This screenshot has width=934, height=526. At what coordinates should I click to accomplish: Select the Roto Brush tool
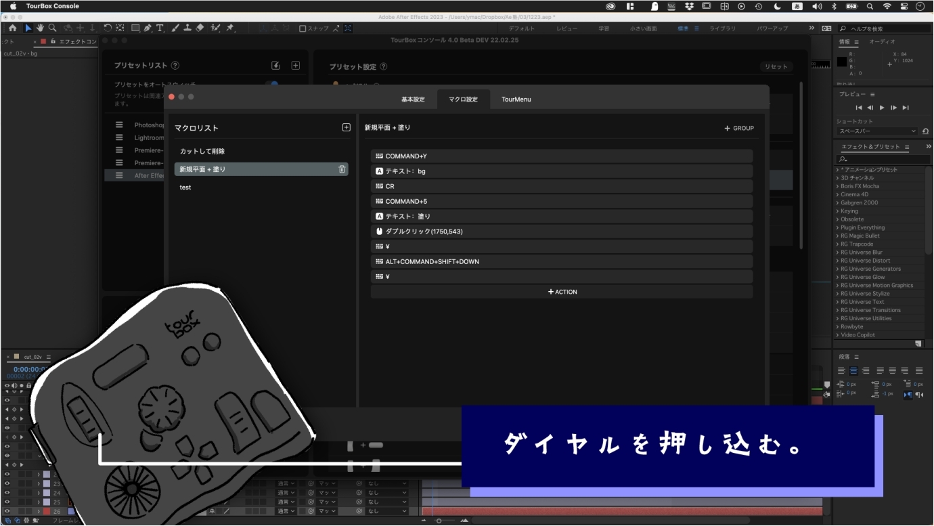[215, 28]
